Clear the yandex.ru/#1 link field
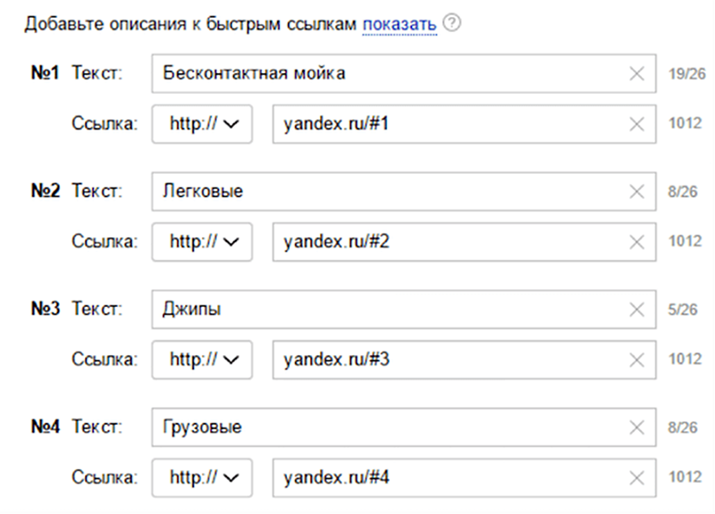 click(636, 124)
